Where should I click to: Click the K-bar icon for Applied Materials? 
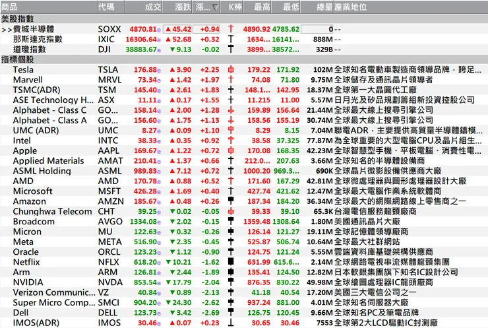point(231,161)
